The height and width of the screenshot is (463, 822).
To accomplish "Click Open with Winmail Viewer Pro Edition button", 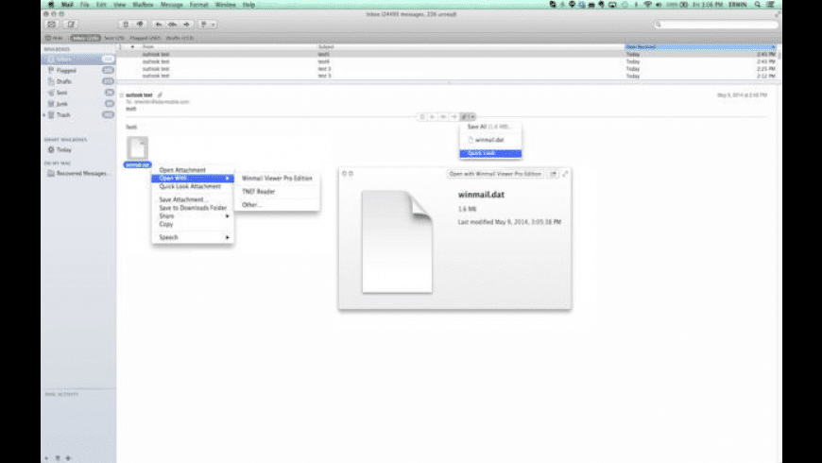I will pos(495,174).
